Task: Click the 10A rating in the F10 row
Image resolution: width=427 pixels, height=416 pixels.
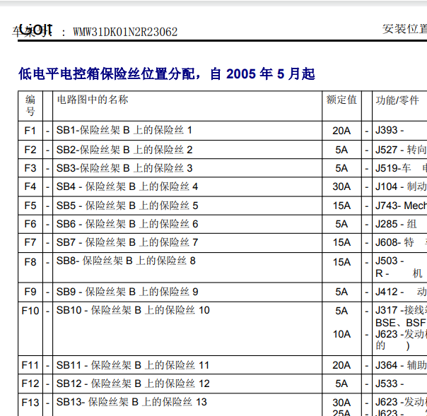Action: click(x=341, y=334)
